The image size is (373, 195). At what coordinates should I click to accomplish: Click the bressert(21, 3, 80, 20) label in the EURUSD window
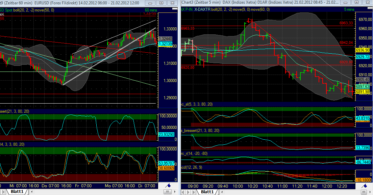(x=15, y=111)
